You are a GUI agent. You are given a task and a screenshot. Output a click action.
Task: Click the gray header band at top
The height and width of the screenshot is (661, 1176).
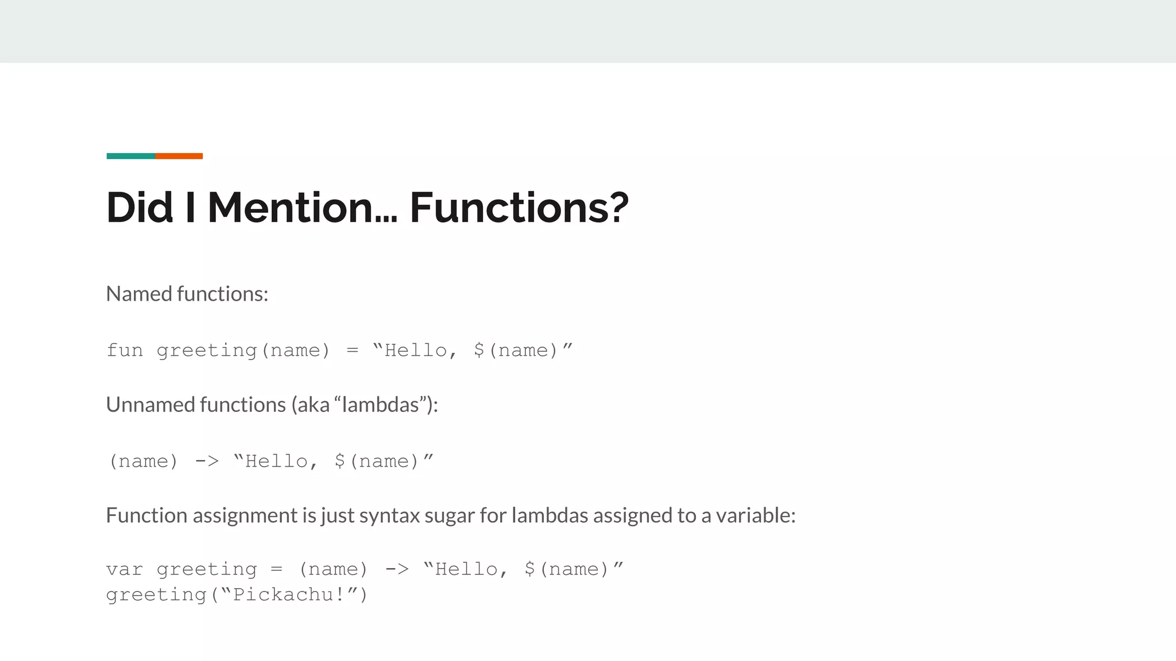tap(588, 31)
